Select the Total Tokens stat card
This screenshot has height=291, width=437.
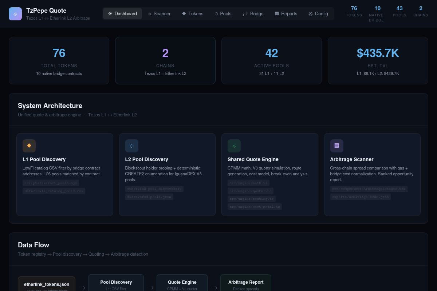point(59,60)
